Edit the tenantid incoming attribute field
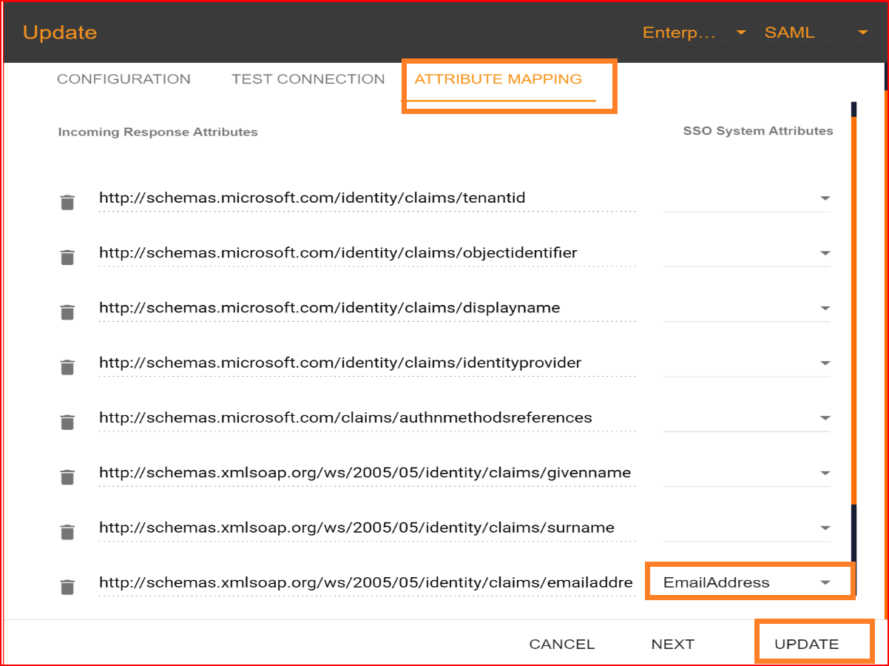Screen dimensions: 889x666 point(367,198)
